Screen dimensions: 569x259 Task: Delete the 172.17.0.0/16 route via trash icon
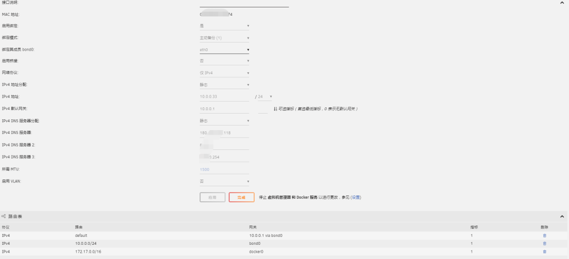tap(545, 252)
